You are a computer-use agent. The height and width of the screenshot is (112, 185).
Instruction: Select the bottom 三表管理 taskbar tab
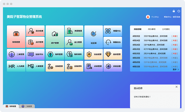pos(27,106)
